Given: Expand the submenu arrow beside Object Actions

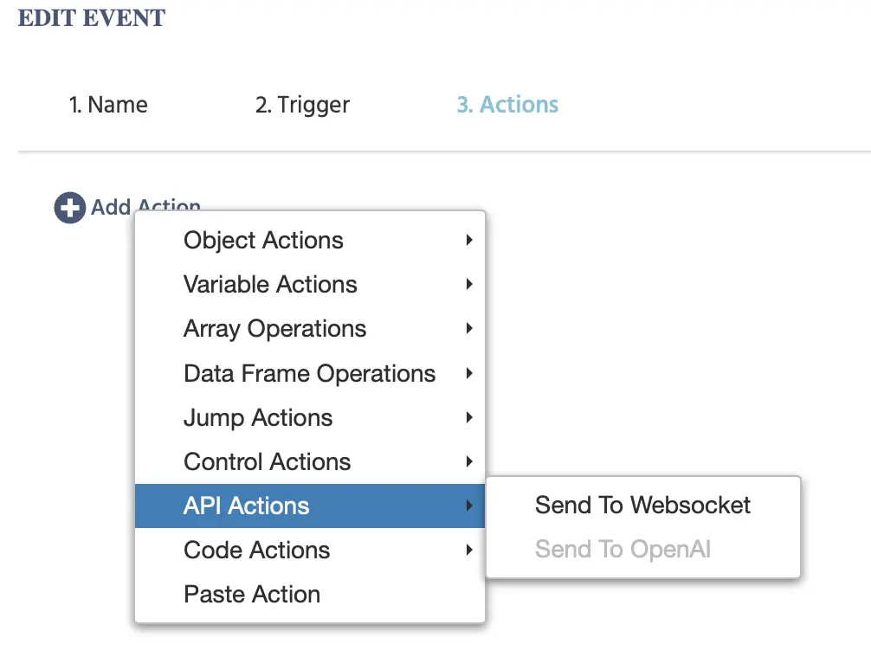Looking at the screenshot, I should pos(468,241).
